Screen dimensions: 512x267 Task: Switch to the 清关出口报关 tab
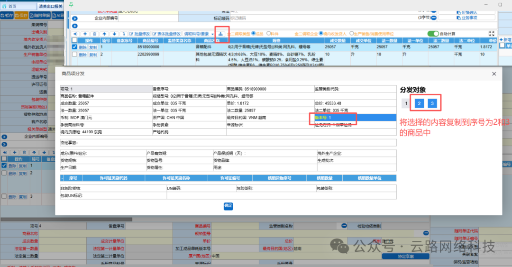[51, 6]
